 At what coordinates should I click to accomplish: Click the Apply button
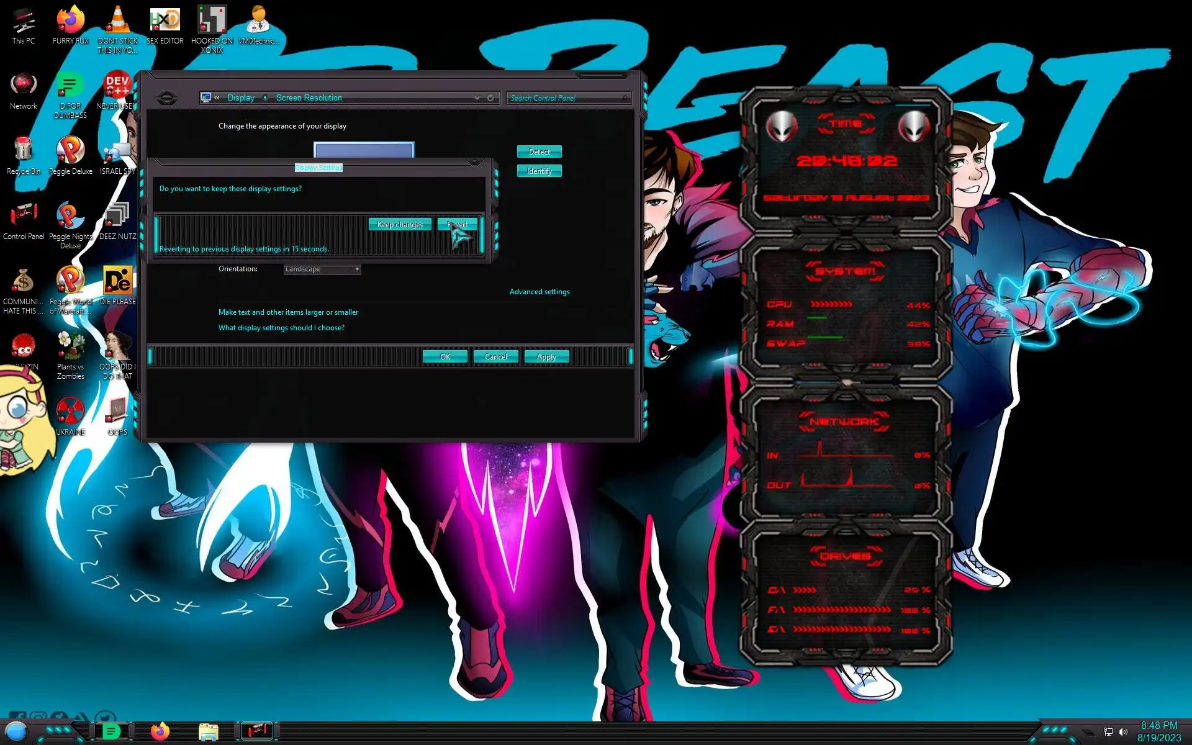(x=546, y=356)
